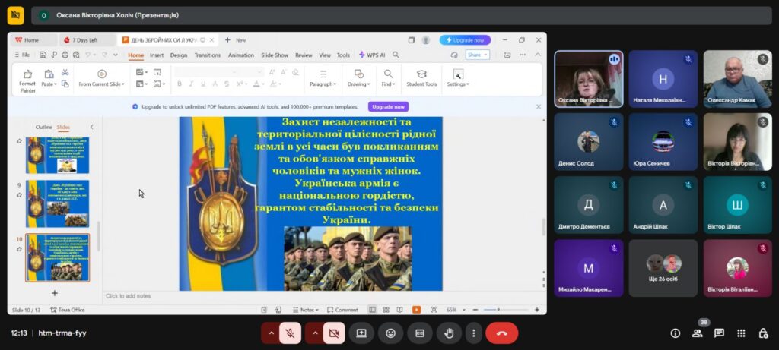Open audio settings arrow beside microphone
Screen dimensions: 779x350
click(270, 333)
